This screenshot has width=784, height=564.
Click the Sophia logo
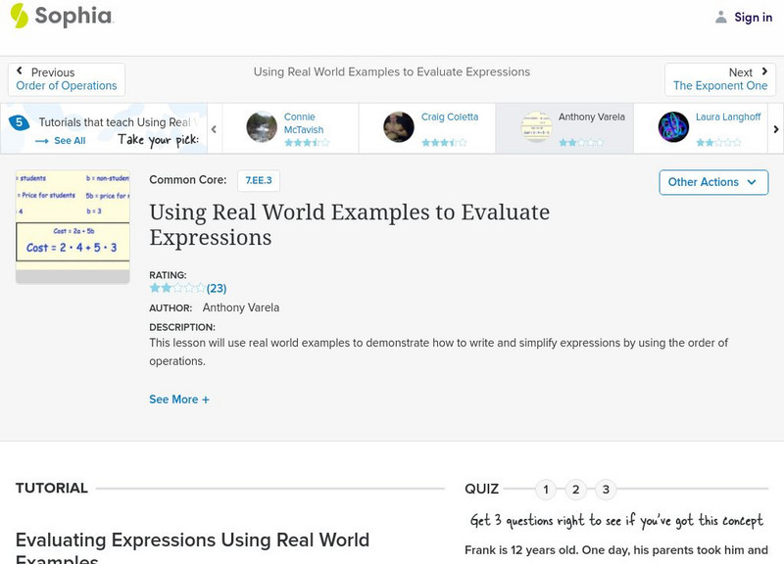pyautogui.click(x=61, y=17)
